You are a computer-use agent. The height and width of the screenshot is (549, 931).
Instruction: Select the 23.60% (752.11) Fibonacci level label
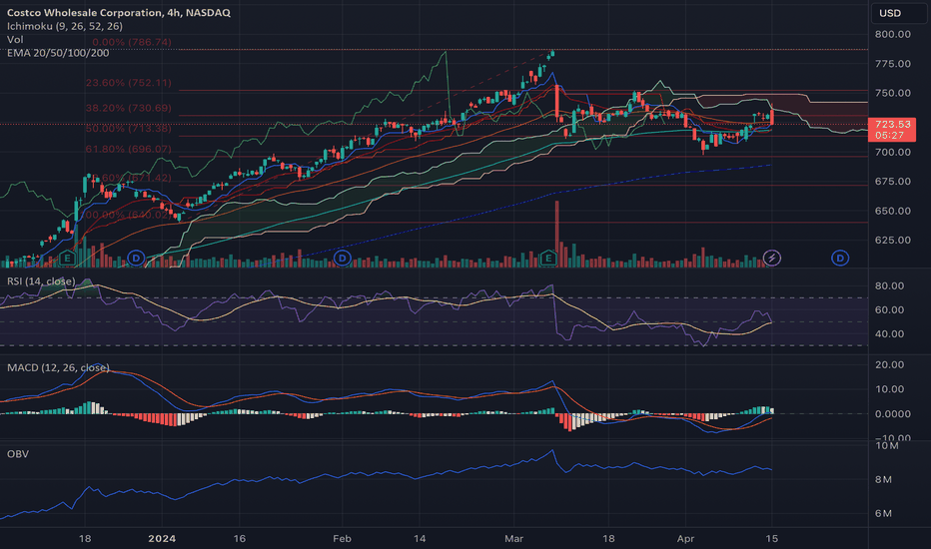[x=128, y=83]
